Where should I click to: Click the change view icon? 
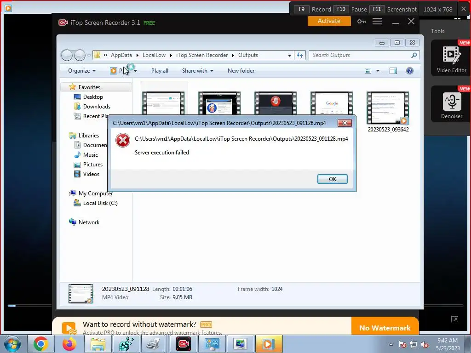(x=368, y=71)
